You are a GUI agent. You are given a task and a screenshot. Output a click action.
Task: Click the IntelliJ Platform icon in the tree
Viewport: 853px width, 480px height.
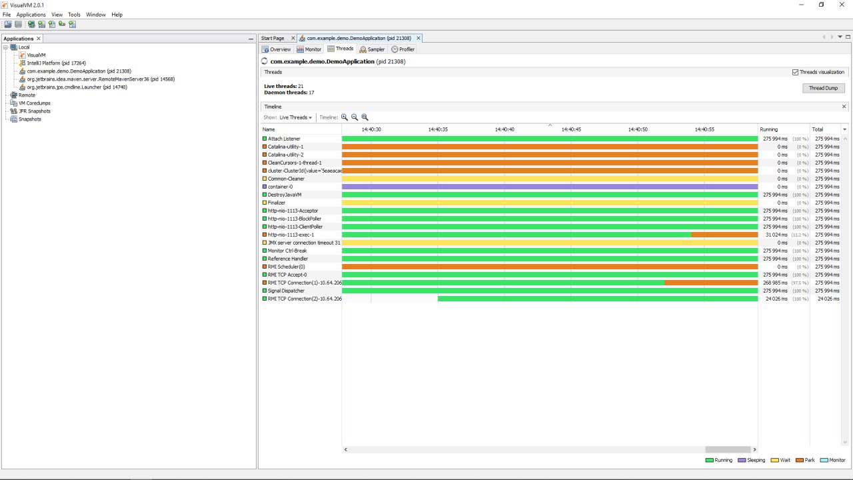point(22,63)
